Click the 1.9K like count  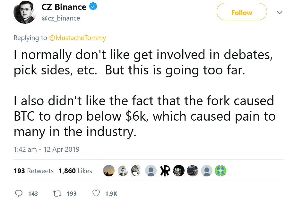point(111,193)
